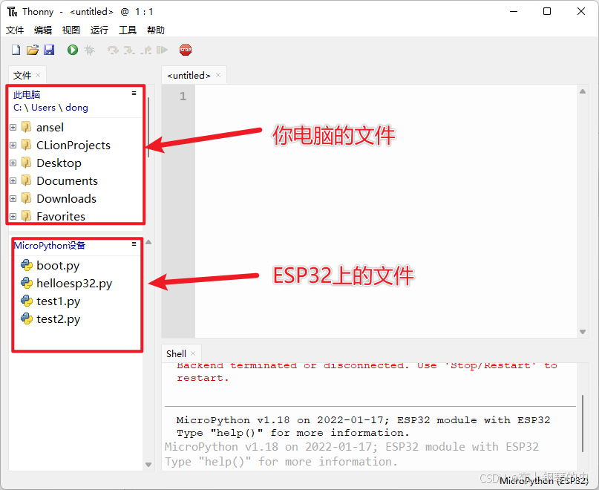Click the Users path segment
Viewport: 599px width, 490px height.
click(x=43, y=108)
